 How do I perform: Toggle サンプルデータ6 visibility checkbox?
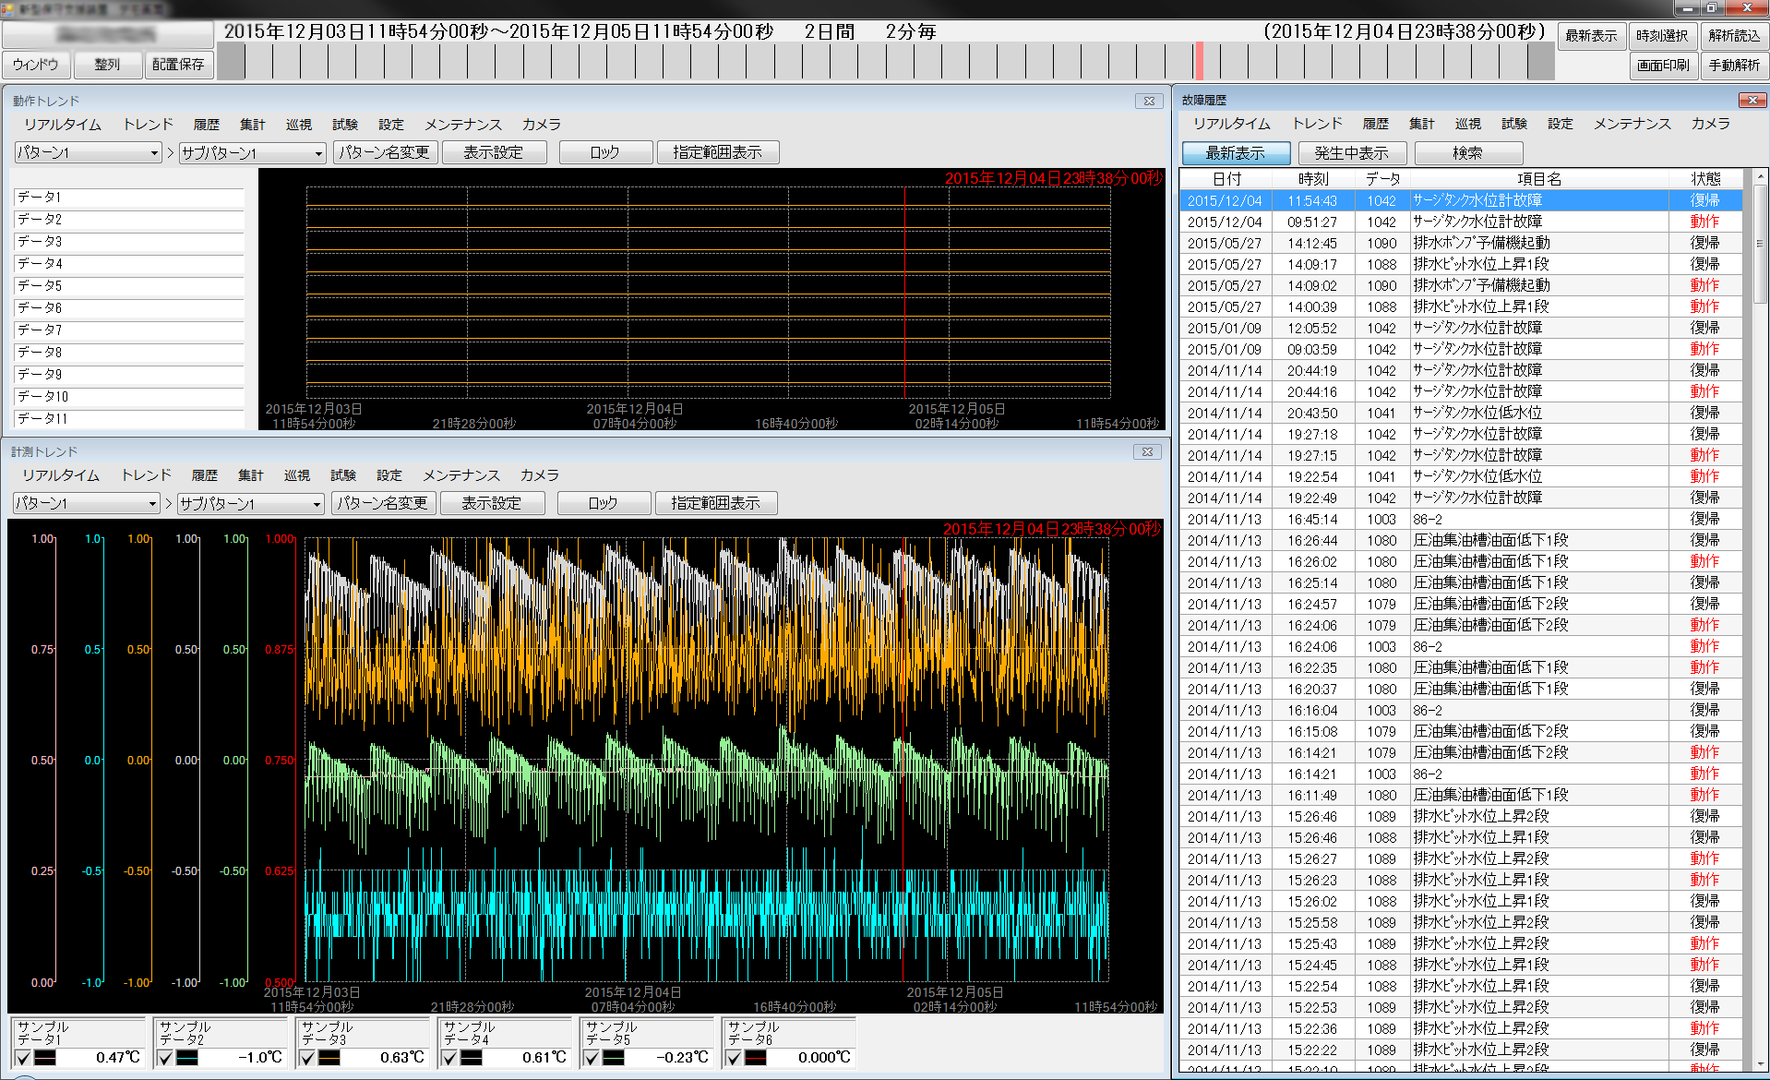click(734, 1058)
